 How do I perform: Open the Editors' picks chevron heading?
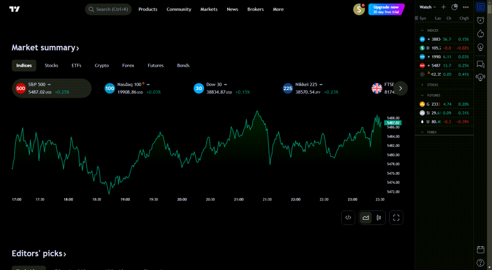39,253
